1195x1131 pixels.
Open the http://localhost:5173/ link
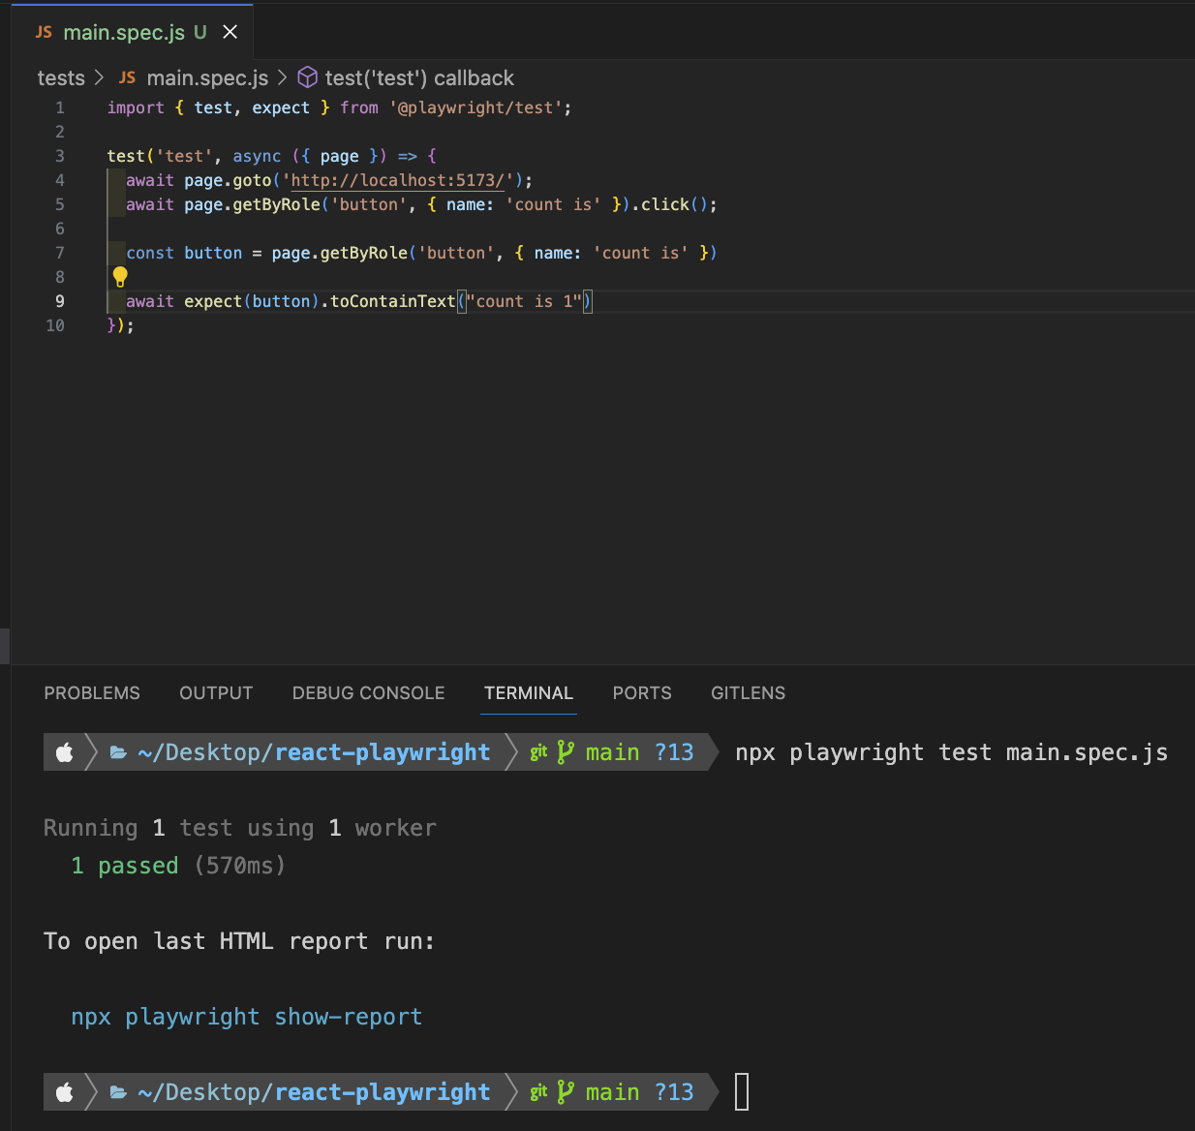[x=397, y=180]
